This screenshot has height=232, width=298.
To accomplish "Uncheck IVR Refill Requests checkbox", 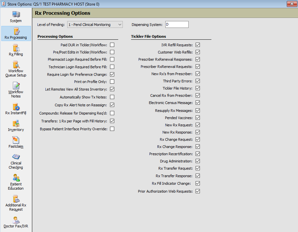I will pos(198,45).
